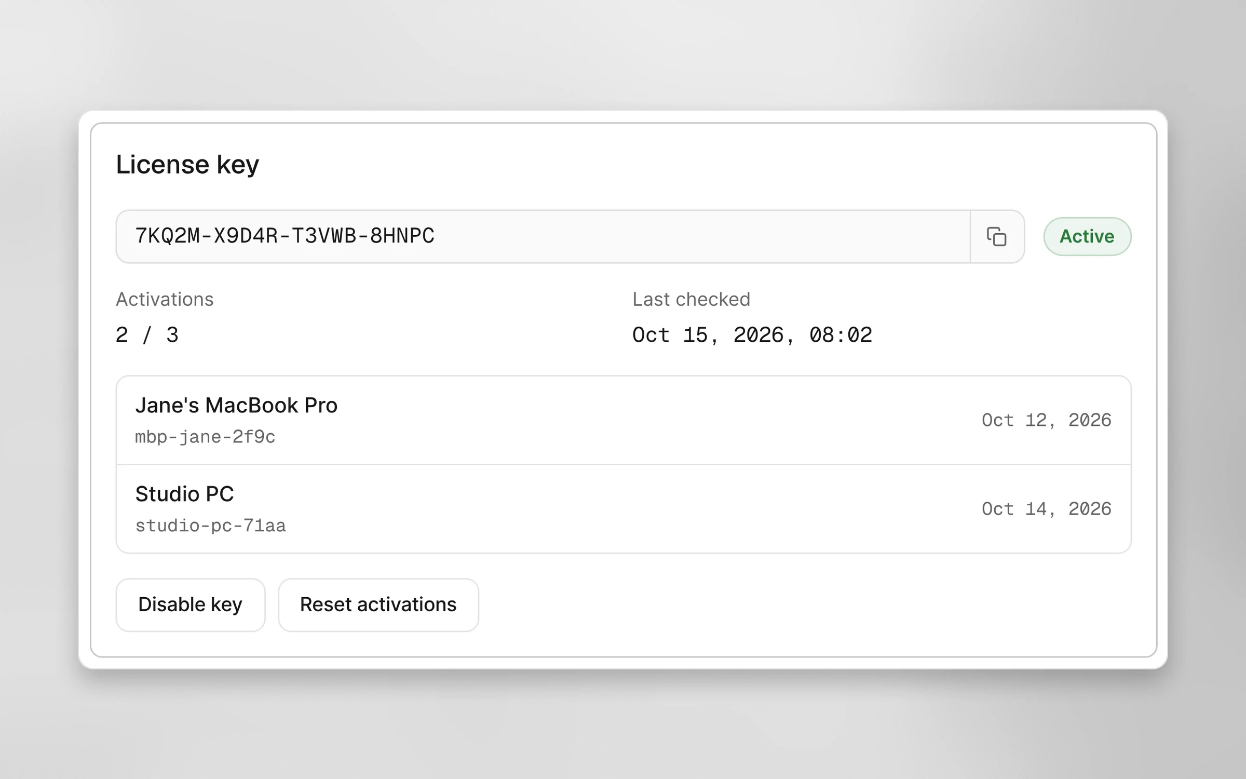Click device ID studio-pc-71aa
The height and width of the screenshot is (779, 1246).
(210, 526)
